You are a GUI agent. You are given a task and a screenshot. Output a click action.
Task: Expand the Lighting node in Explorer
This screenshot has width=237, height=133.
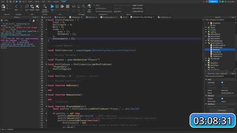206,32
